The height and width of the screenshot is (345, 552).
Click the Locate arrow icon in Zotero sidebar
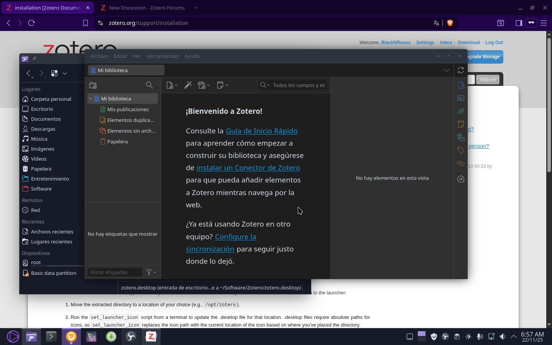coord(461,179)
